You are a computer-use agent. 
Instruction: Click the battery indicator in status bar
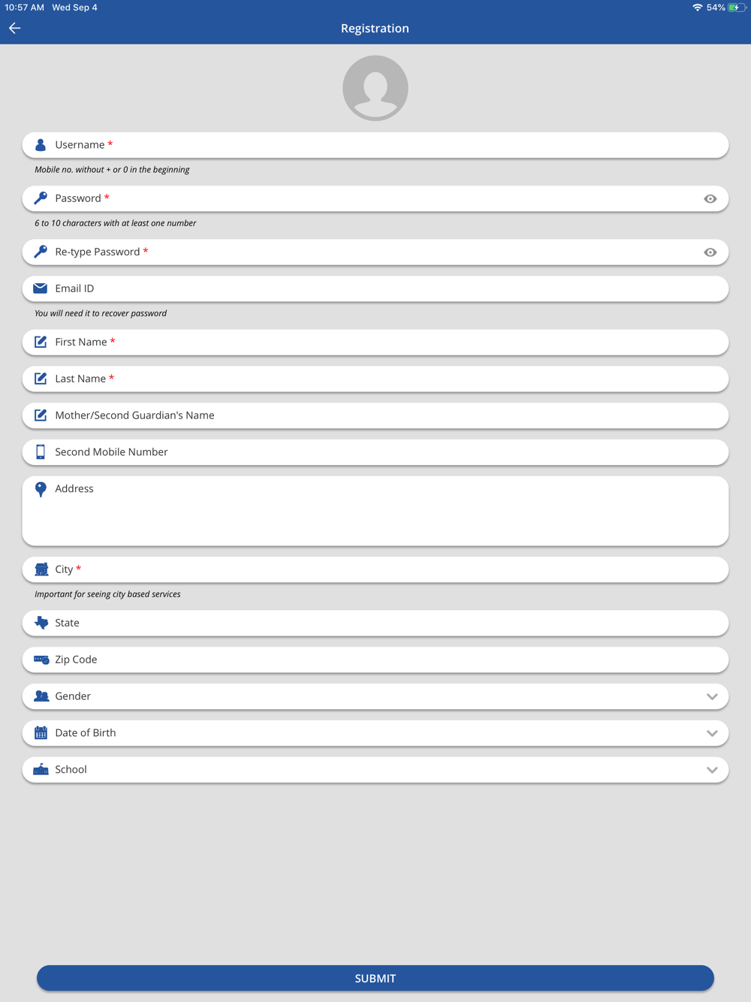click(x=736, y=8)
